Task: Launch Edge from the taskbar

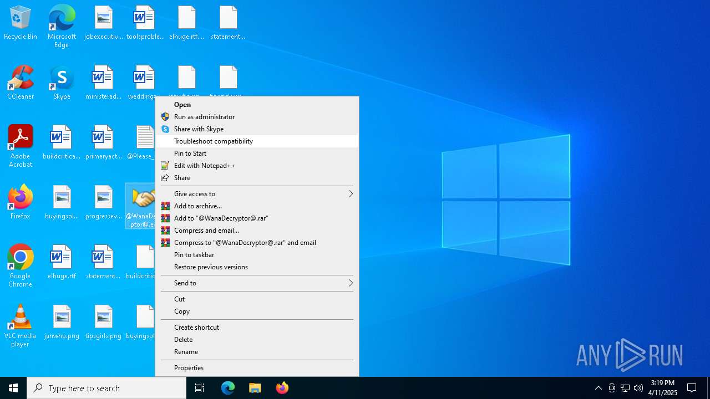Action: [228, 388]
